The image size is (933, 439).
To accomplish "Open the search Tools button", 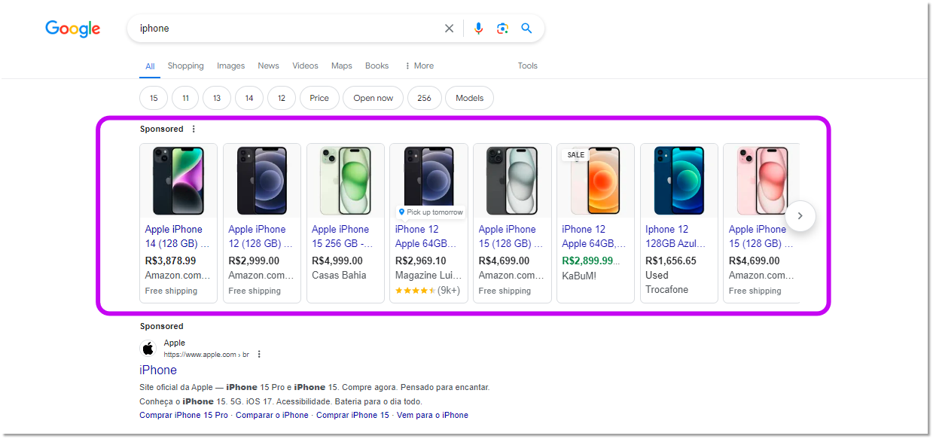I will click(528, 66).
